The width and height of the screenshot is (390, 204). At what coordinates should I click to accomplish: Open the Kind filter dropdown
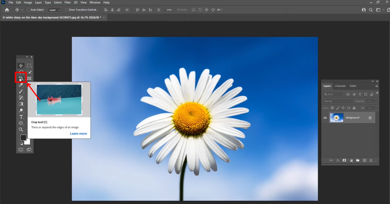333,95
